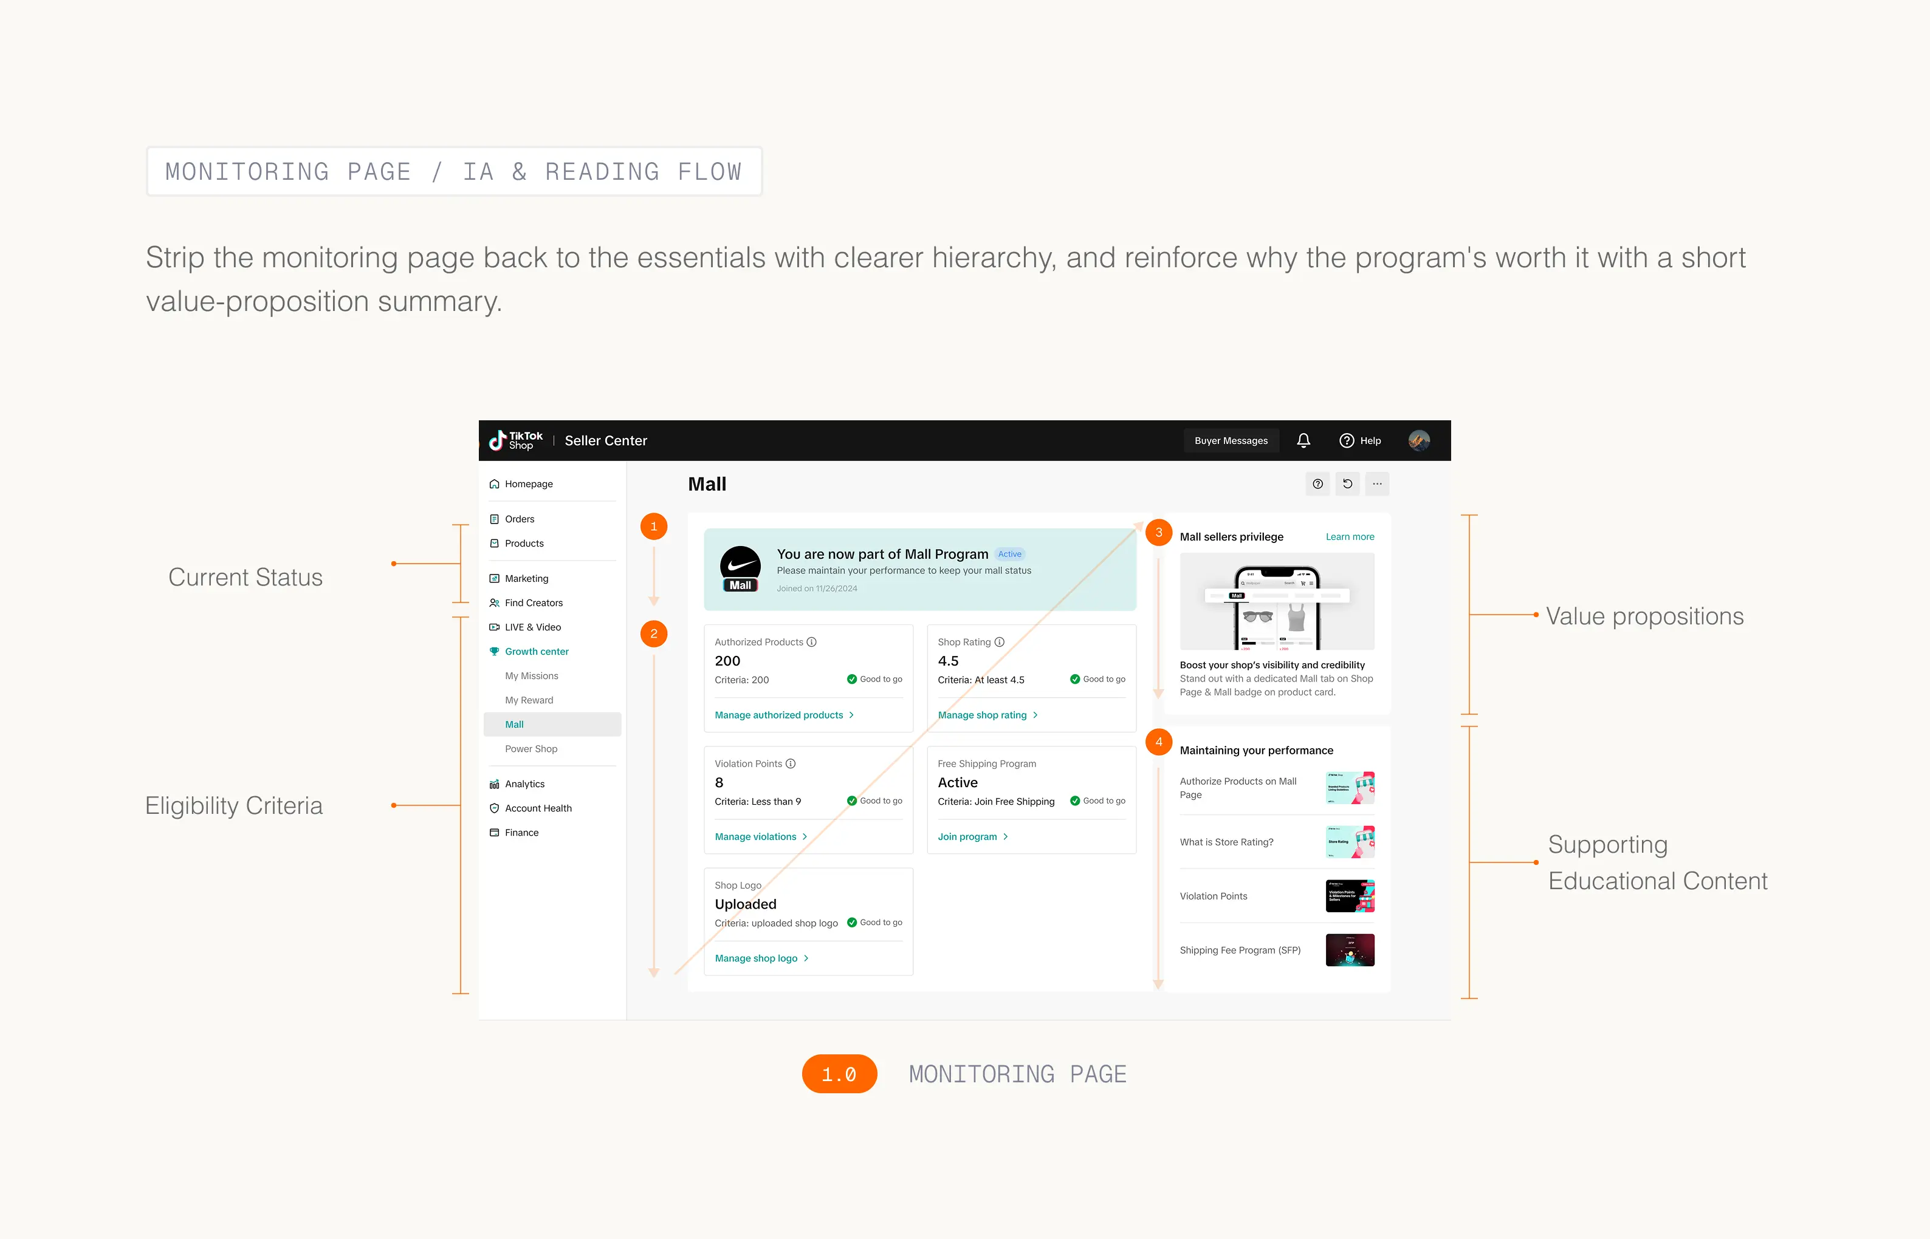Click the Mall privilege phone illustration
Screen dimensions: 1930x1239
pyautogui.click(x=1277, y=601)
